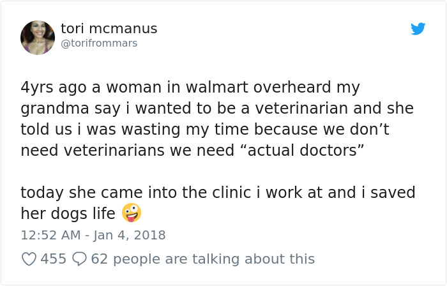Viewport: 447px width, 286px height.
Task: Open "62 people are talking about this"
Action: click(x=202, y=259)
